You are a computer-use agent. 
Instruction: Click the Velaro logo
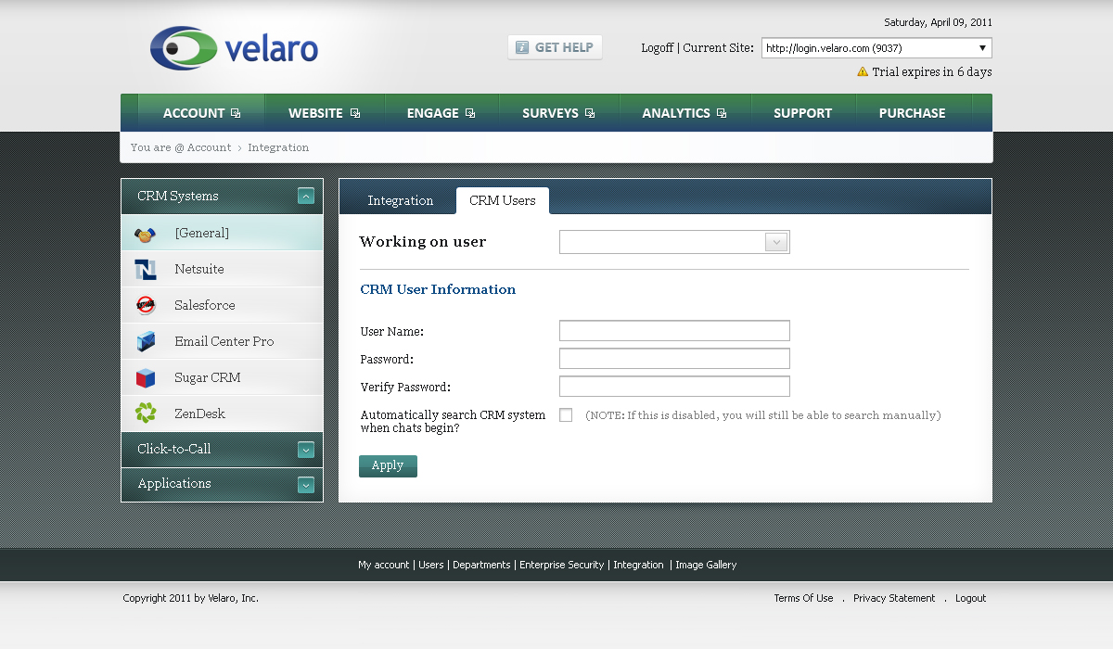tap(234, 48)
